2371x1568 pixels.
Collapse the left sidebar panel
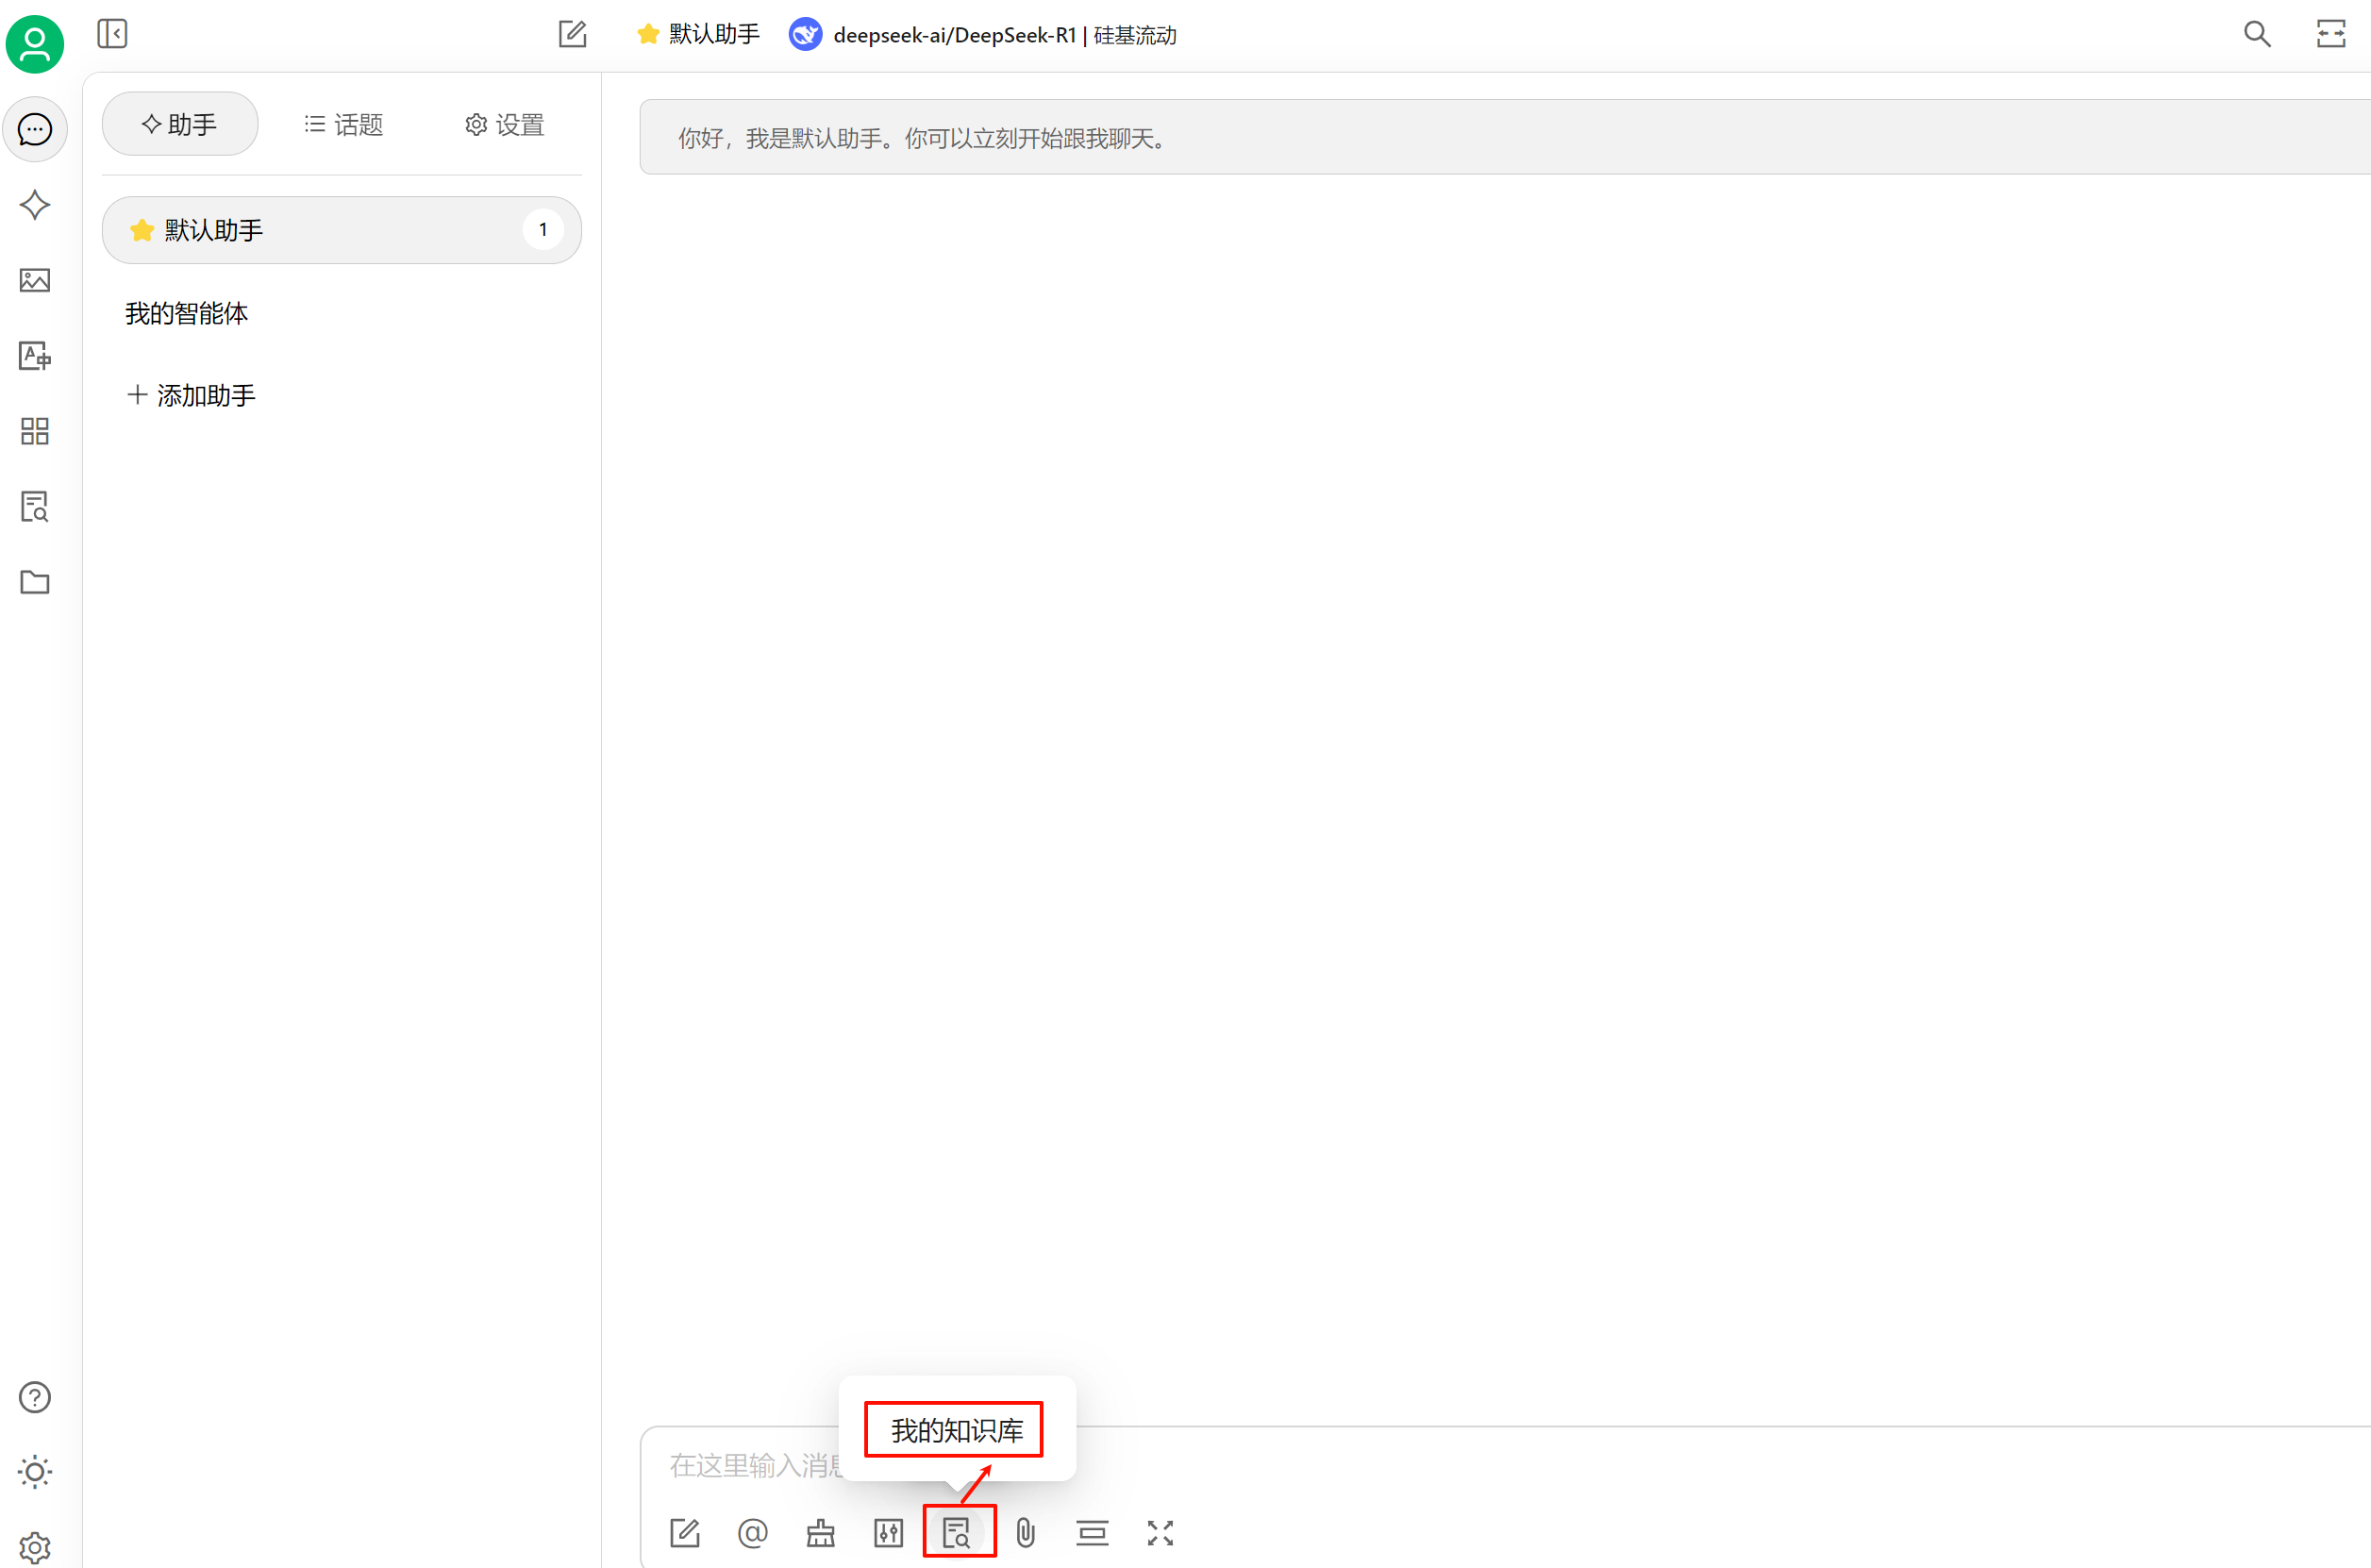pos(112,34)
